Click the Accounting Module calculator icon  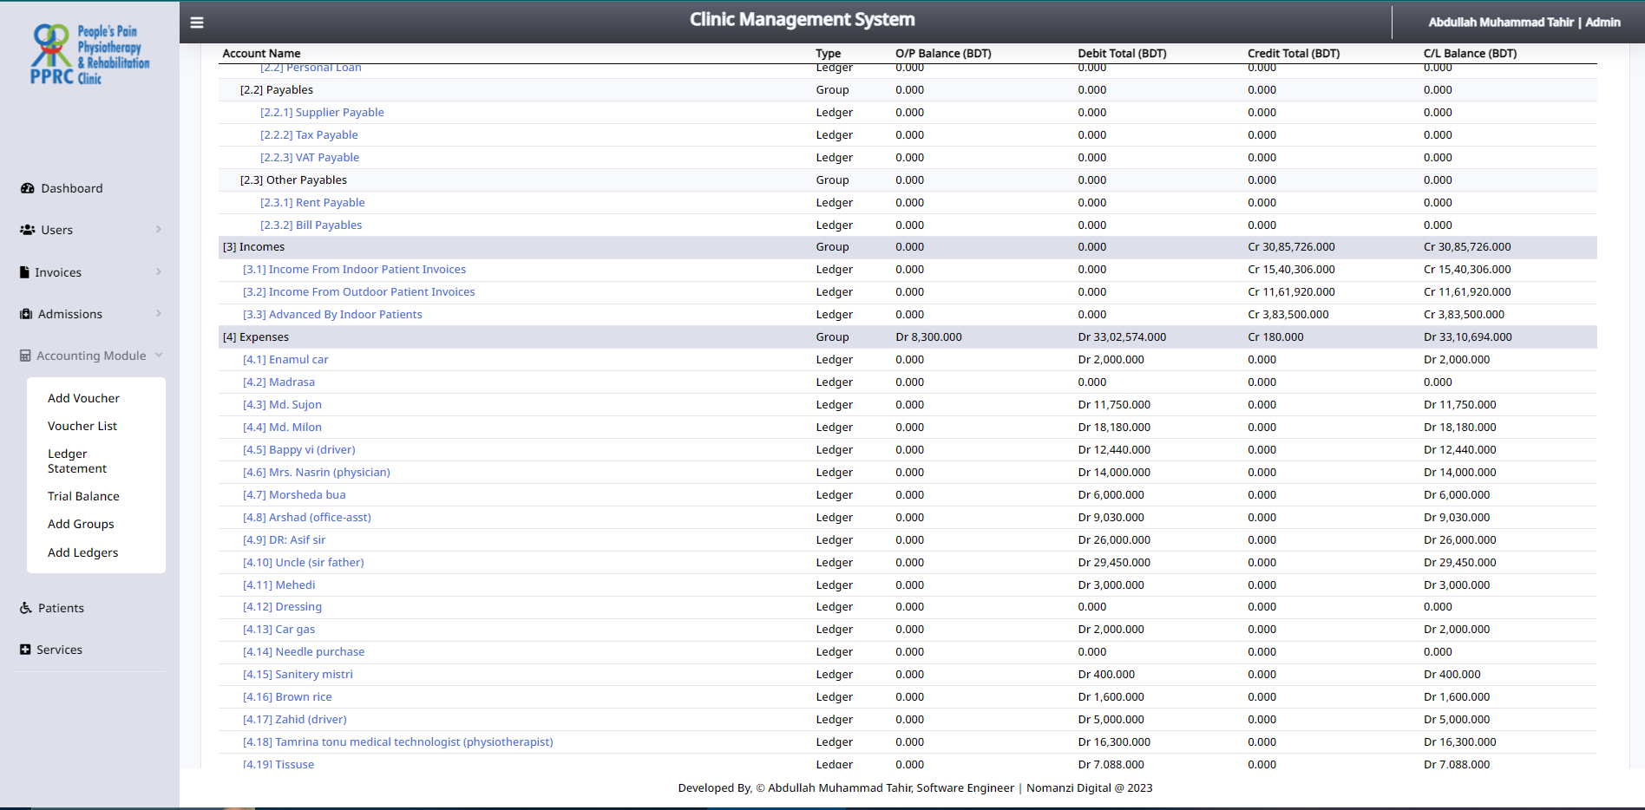pos(25,356)
